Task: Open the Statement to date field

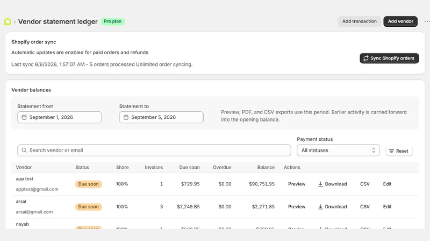Action: pos(161,117)
